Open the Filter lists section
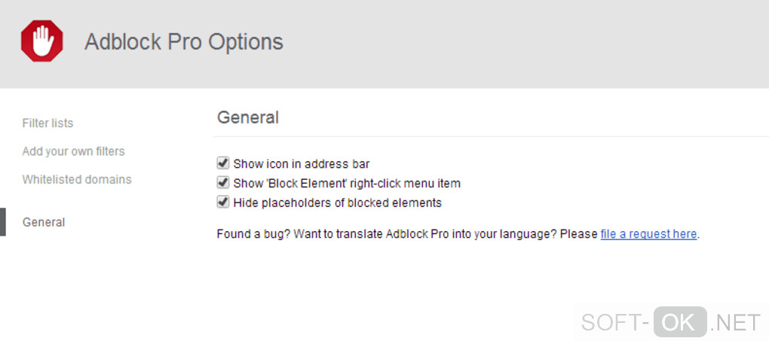The width and height of the screenshot is (769, 341). [47, 123]
